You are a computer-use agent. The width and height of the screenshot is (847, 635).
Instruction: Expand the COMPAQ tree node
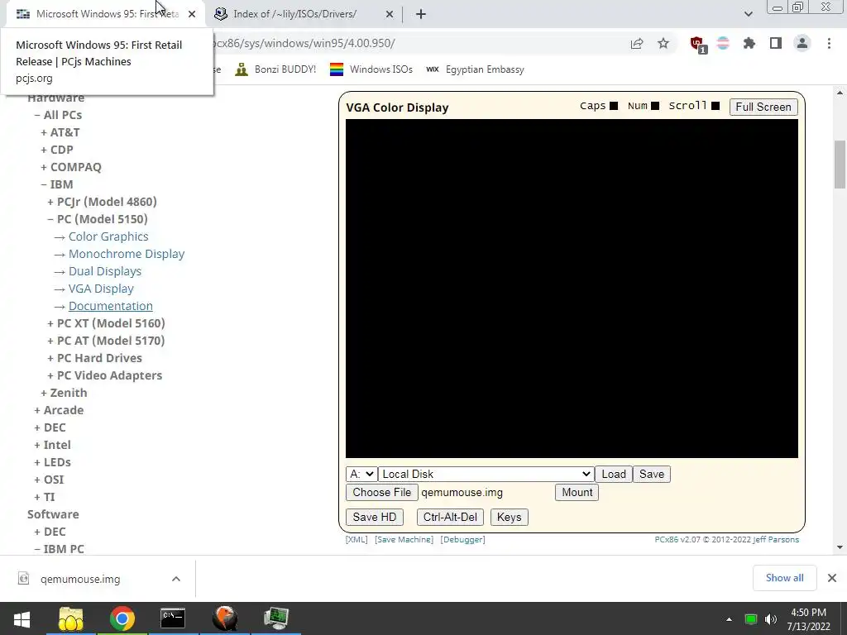71,167
